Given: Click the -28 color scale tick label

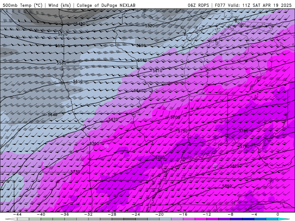Looking at the screenshot, I should [x=112, y=214].
